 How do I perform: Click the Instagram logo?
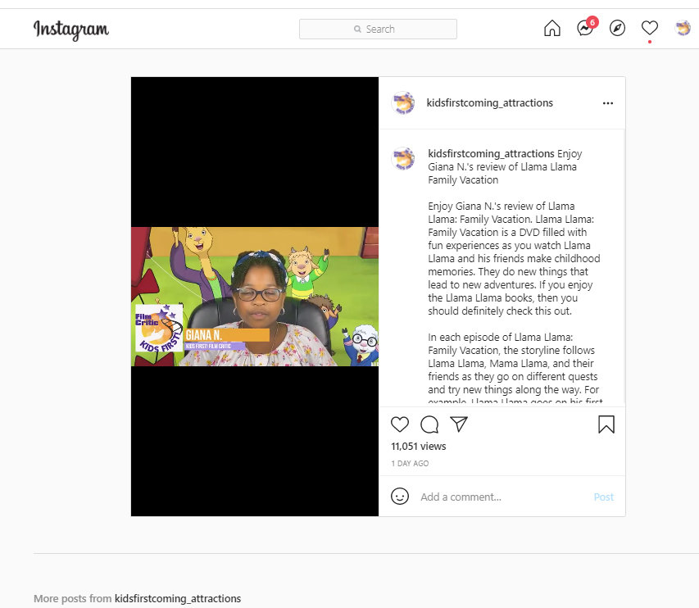(71, 29)
